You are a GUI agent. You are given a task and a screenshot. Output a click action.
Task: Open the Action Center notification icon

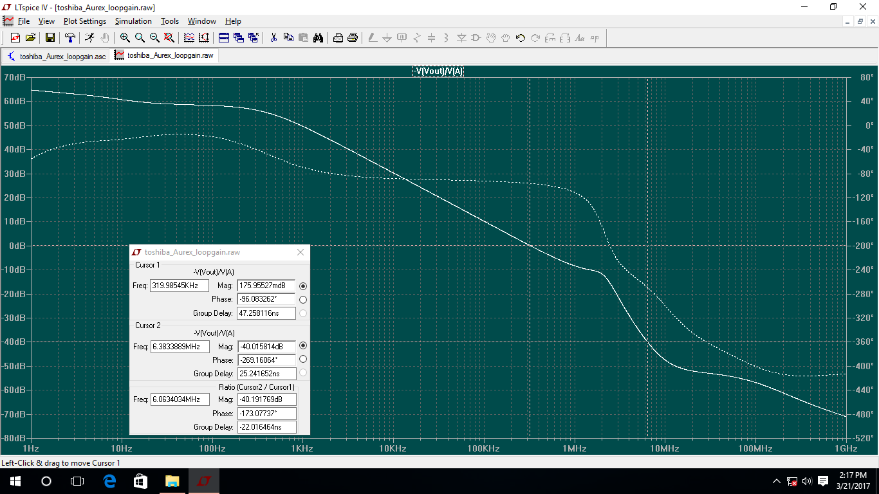pyautogui.click(x=823, y=481)
